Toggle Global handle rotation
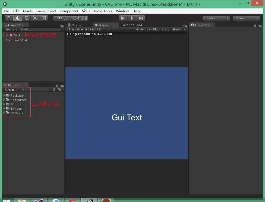Screen dimensions: 265x202 point(80,18)
